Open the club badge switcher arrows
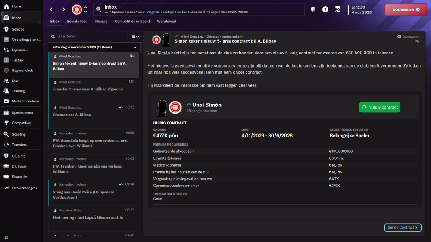 [86, 9]
